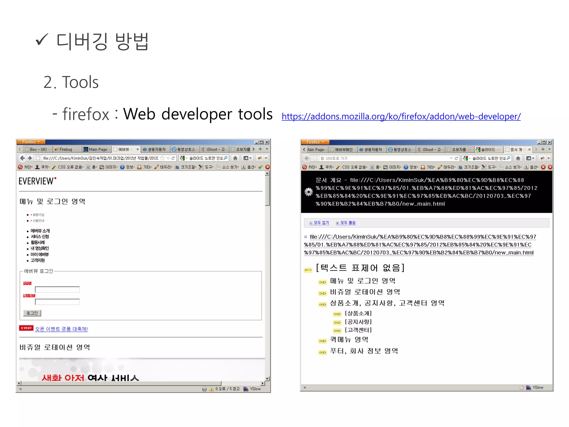
Task: Click 모두 펼침 to expand all
Action: (x=346, y=223)
